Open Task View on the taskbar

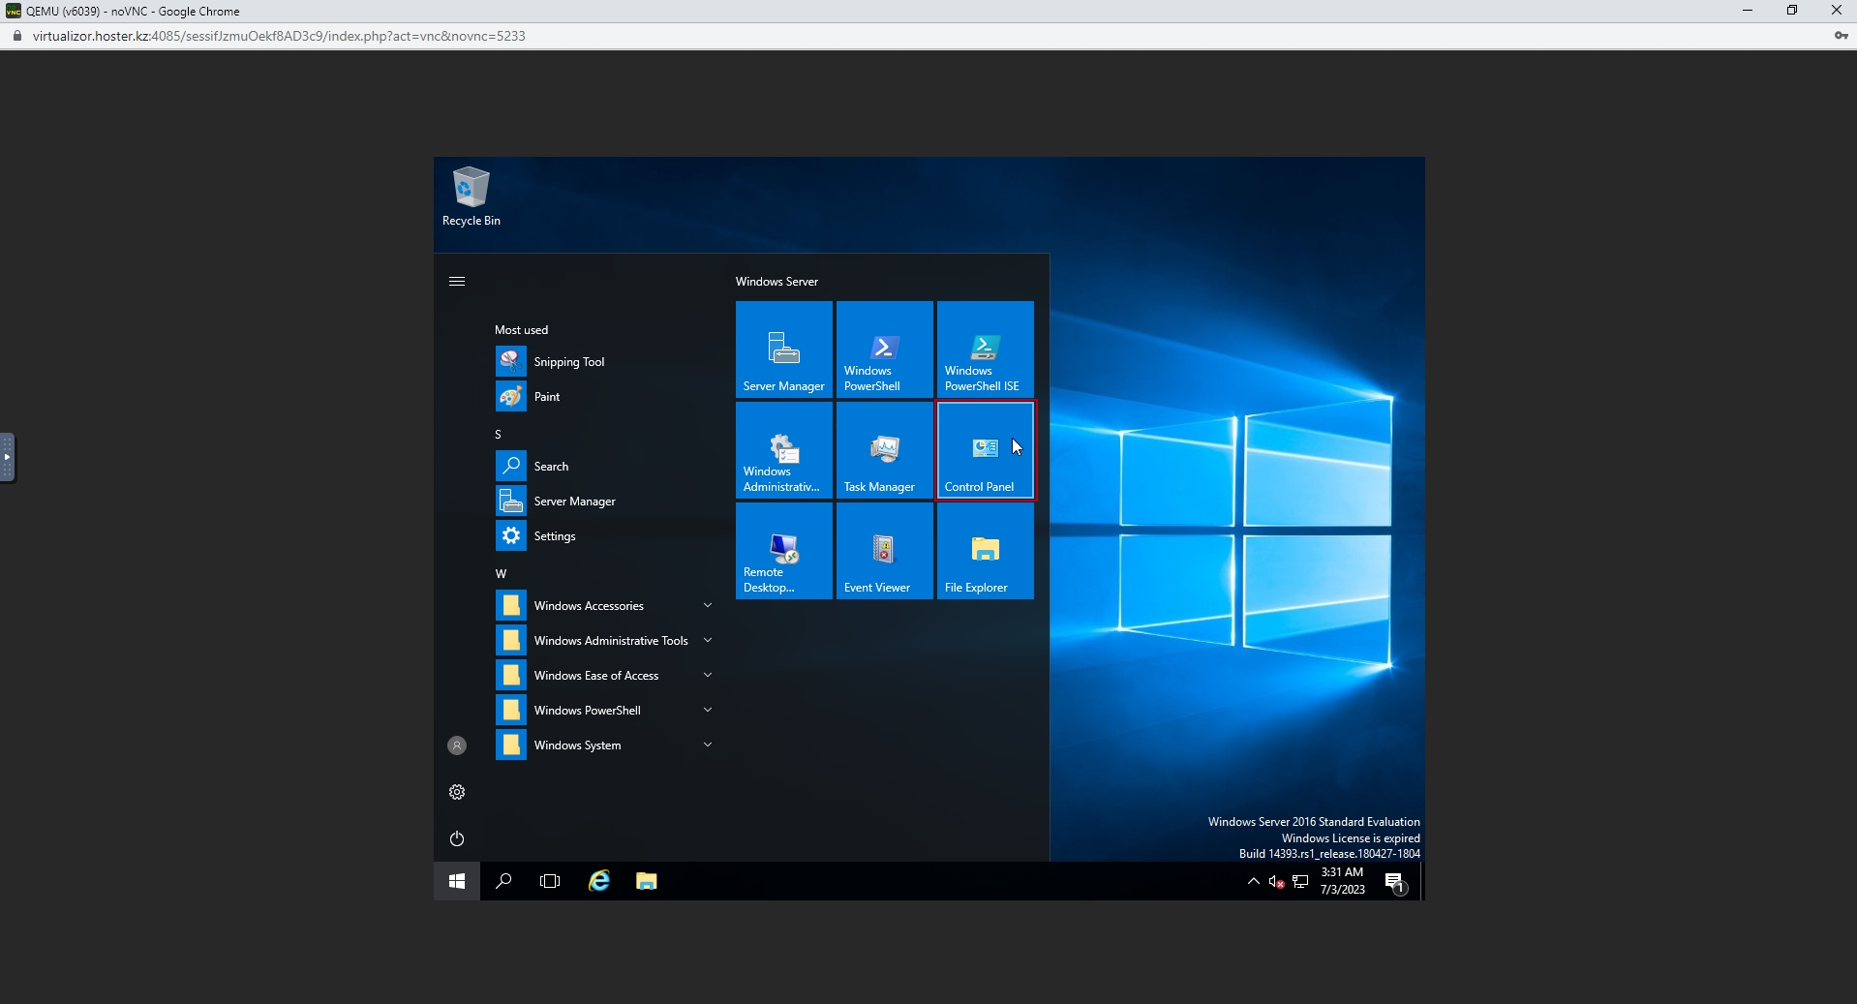pyautogui.click(x=550, y=881)
